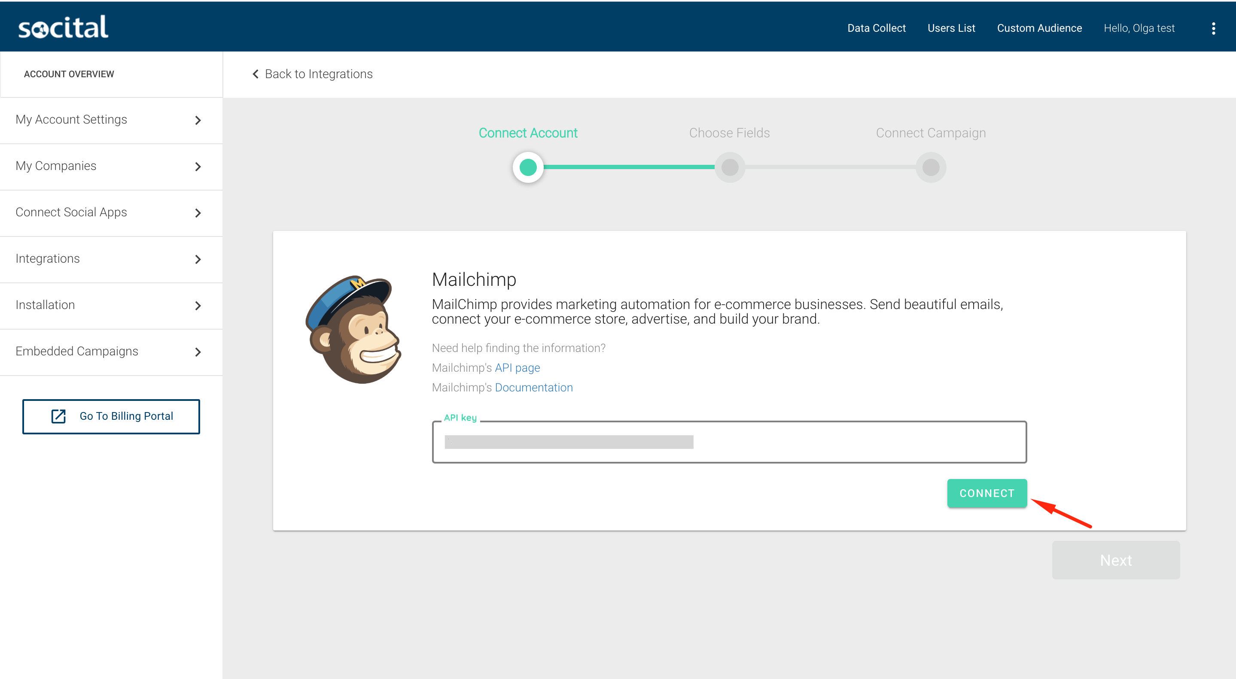Expand My Account Settings chevron
Screen dimensions: 1236x679
click(x=198, y=120)
